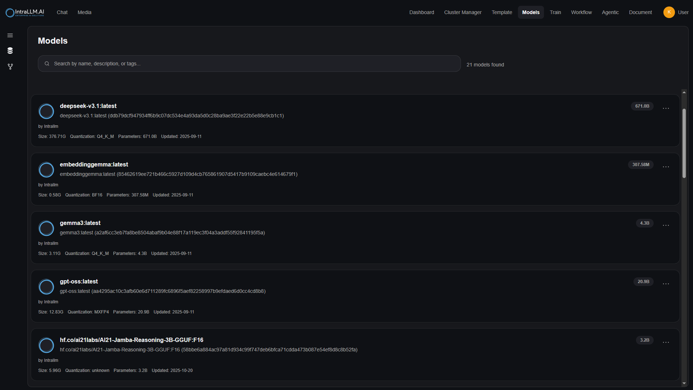Click 'Size: 3.11G' text

(49, 253)
